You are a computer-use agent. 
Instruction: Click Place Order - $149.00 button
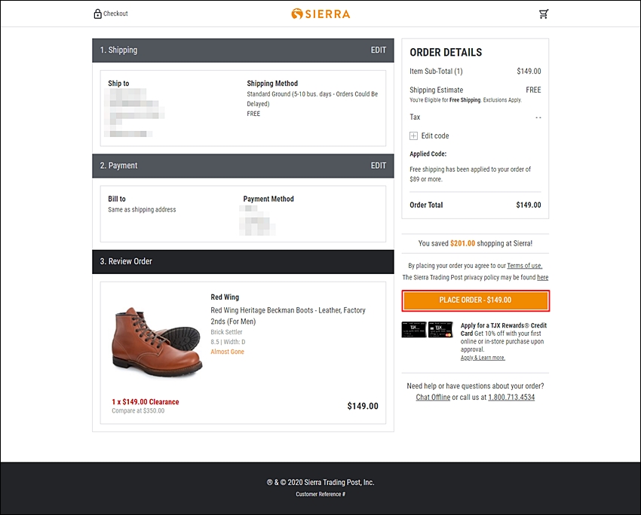pos(475,300)
